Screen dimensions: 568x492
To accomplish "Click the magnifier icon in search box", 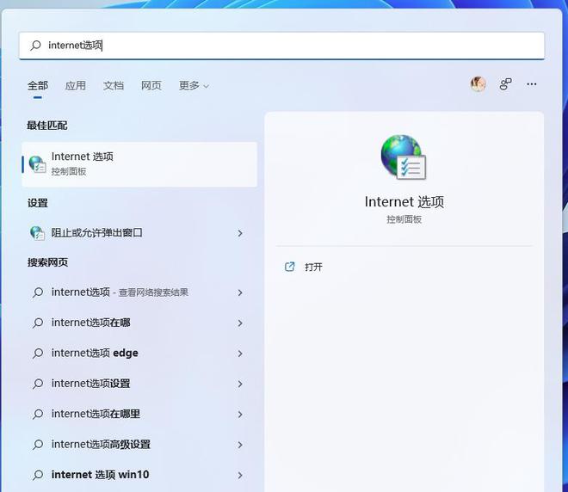I will [x=35, y=46].
